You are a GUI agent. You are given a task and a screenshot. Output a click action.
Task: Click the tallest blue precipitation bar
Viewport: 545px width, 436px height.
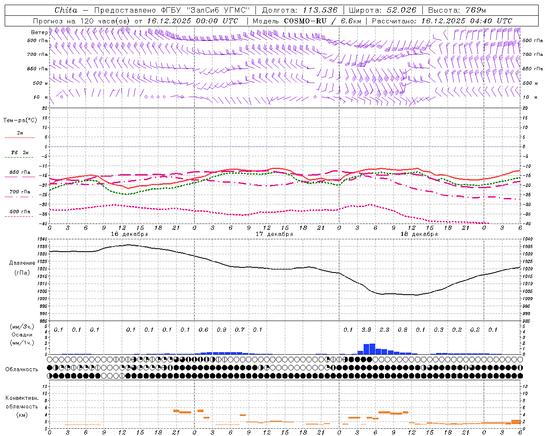(x=373, y=349)
